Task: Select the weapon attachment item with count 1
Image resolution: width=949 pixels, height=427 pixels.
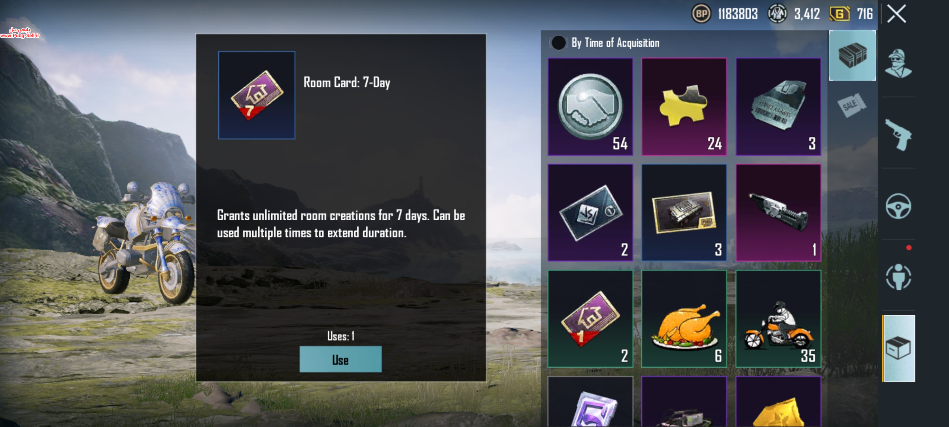Action: (x=778, y=213)
